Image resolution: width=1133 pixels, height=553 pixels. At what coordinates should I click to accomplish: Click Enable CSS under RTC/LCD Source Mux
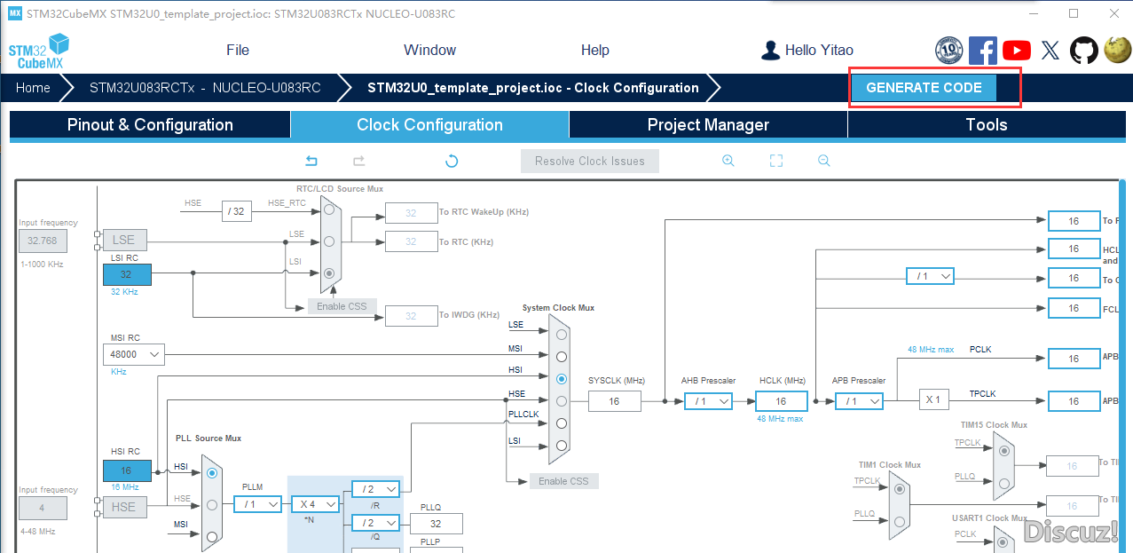coord(342,306)
